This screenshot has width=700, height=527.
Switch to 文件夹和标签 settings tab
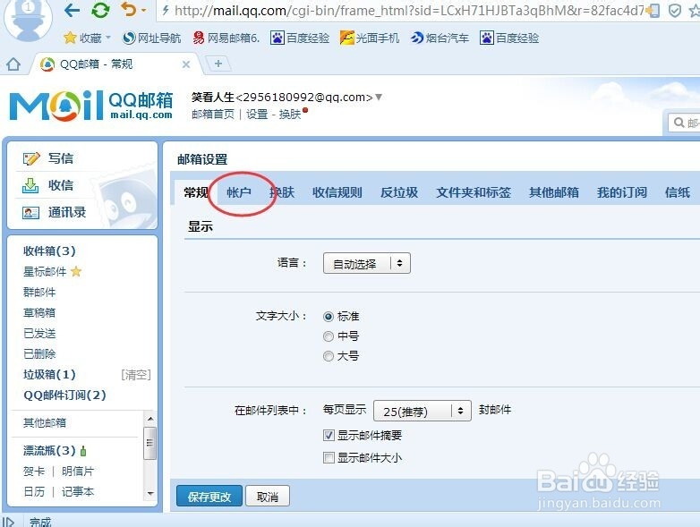point(474,192)
